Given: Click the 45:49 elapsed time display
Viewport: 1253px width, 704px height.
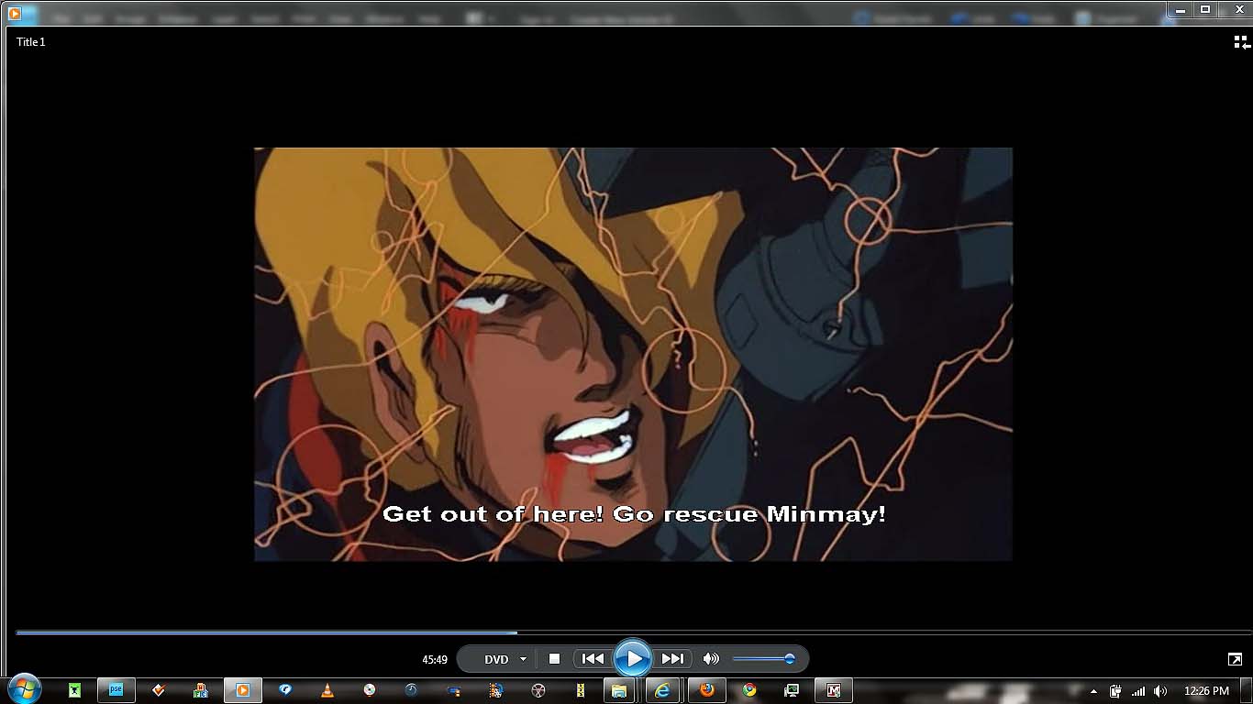Looking at the screenshot, I should (435, 659).
